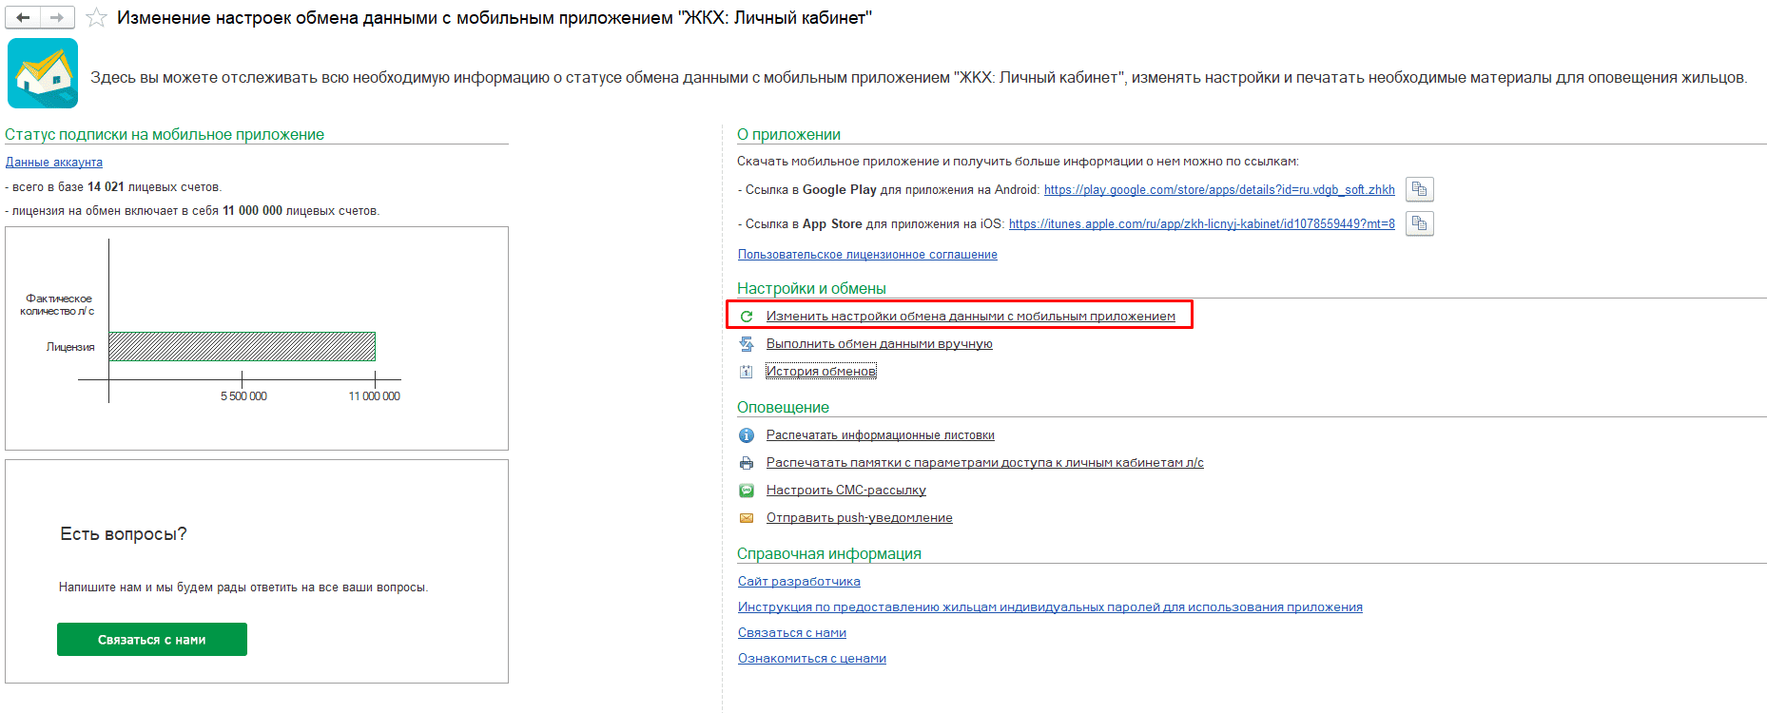Open the Google Play store URL
This screenshot has height=713, width=1767.
(1218, 190)
